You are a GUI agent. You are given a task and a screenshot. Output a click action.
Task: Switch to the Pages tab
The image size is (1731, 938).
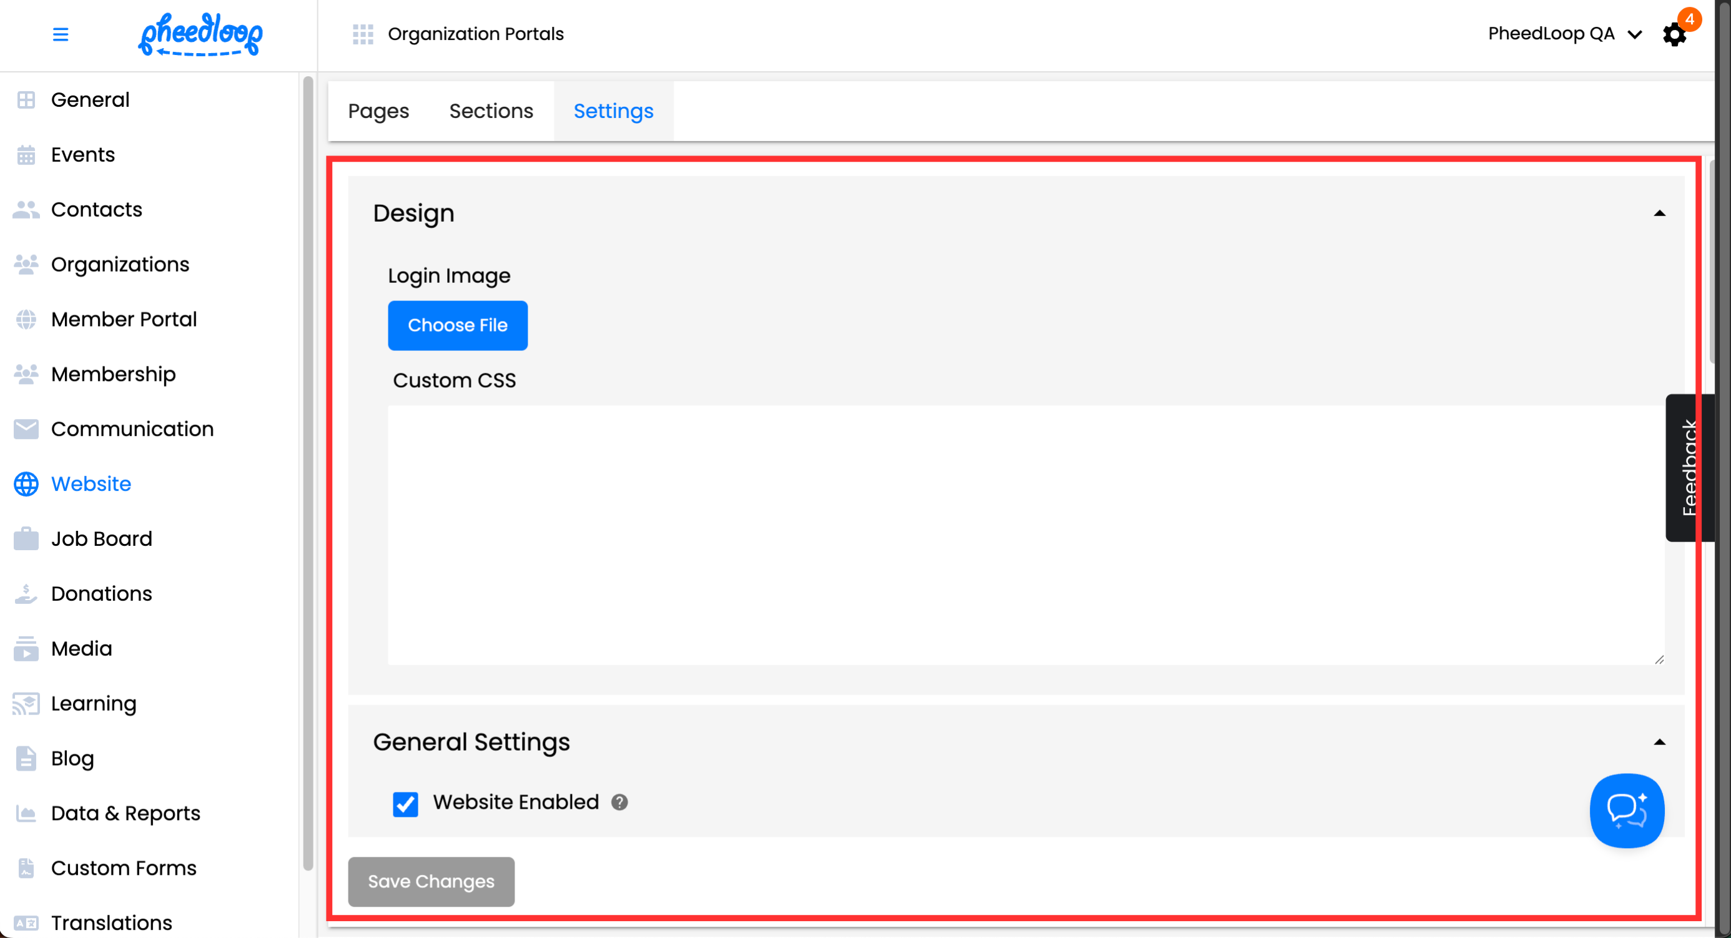tap(378, 111)
